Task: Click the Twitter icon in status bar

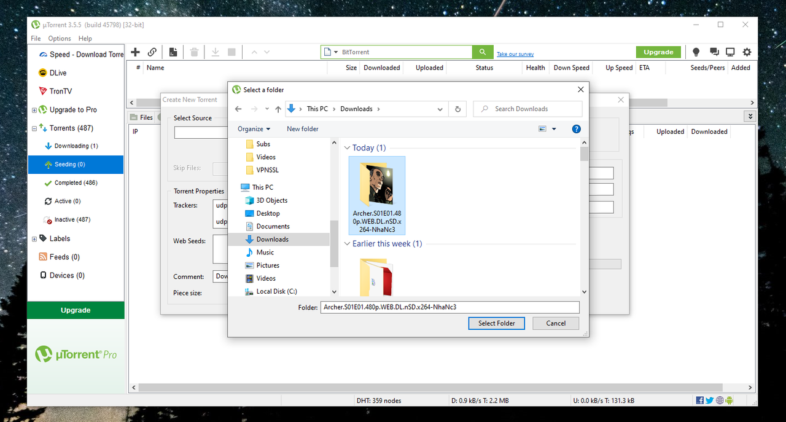Action: click(x=709, y=401)
